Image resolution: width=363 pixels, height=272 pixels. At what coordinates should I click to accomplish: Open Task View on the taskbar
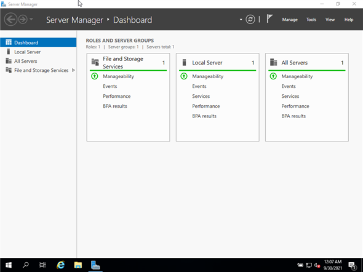point(42,265)
